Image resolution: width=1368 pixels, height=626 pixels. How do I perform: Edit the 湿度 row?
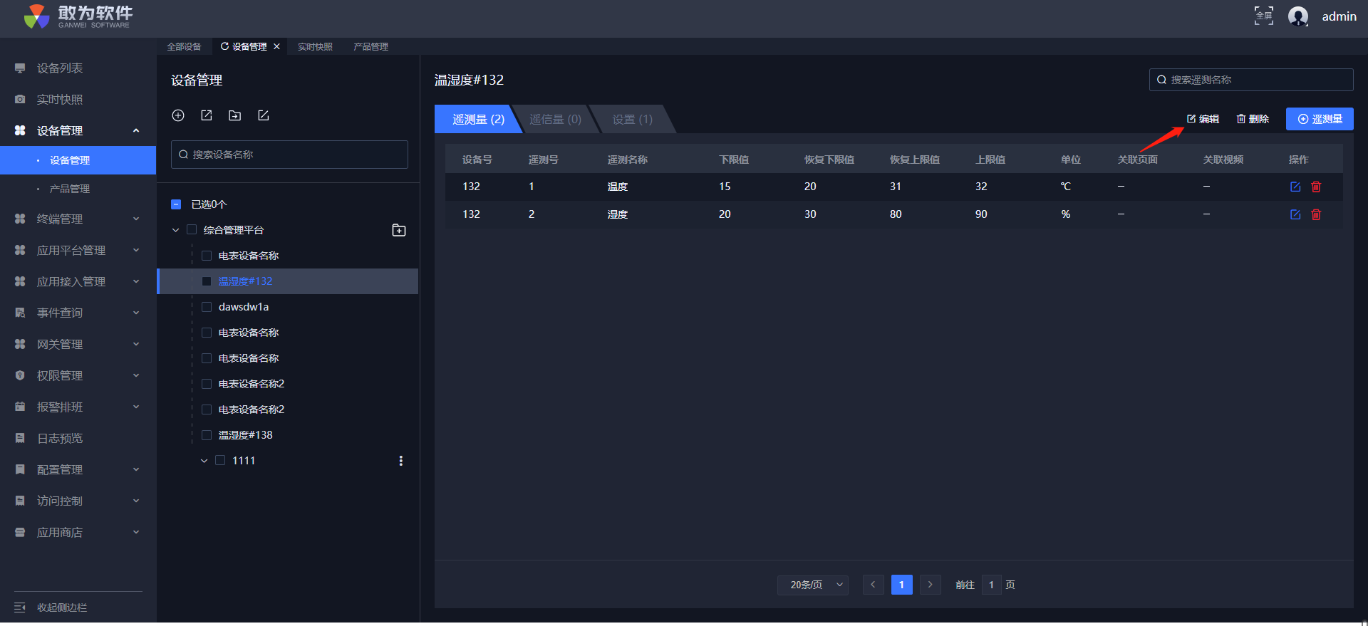(x=1295, y=214)
